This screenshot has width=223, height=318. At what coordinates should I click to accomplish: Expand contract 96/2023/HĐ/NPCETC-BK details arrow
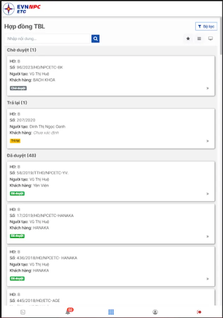pos(208,88)
